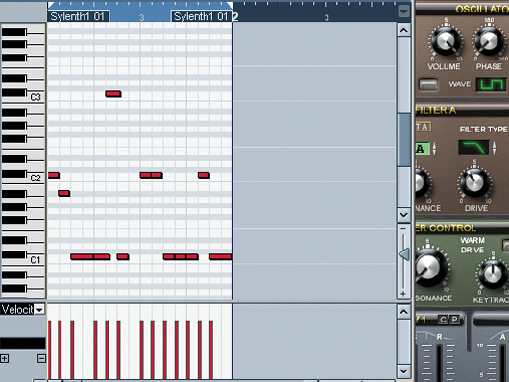
Task: Toggle the Warm Drive switch
Action: 505,245
